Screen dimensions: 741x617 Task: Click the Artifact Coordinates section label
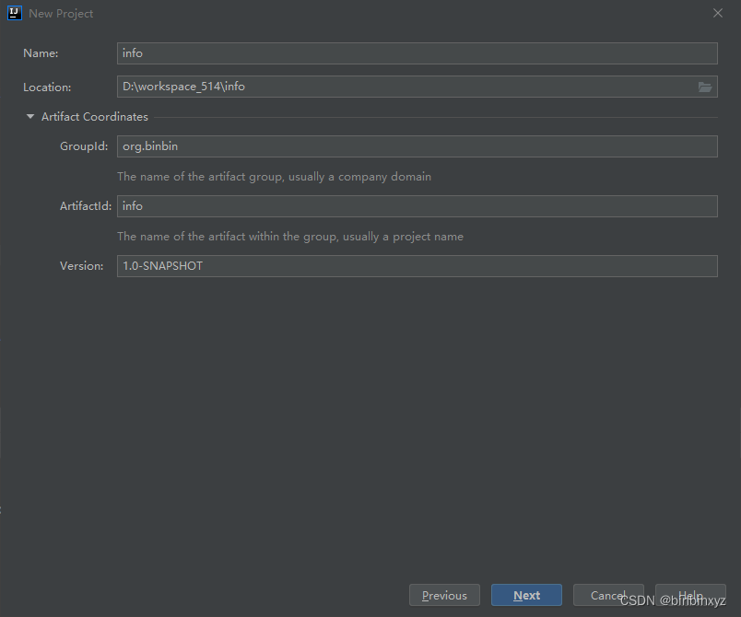click(95, 117)
